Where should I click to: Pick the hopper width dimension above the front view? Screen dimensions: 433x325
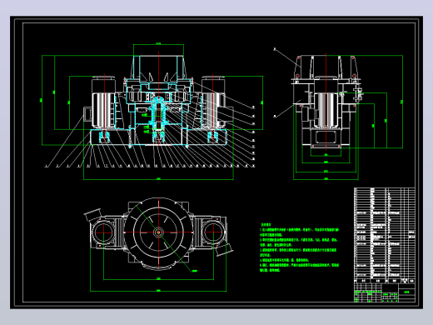[x=158, y=44]
